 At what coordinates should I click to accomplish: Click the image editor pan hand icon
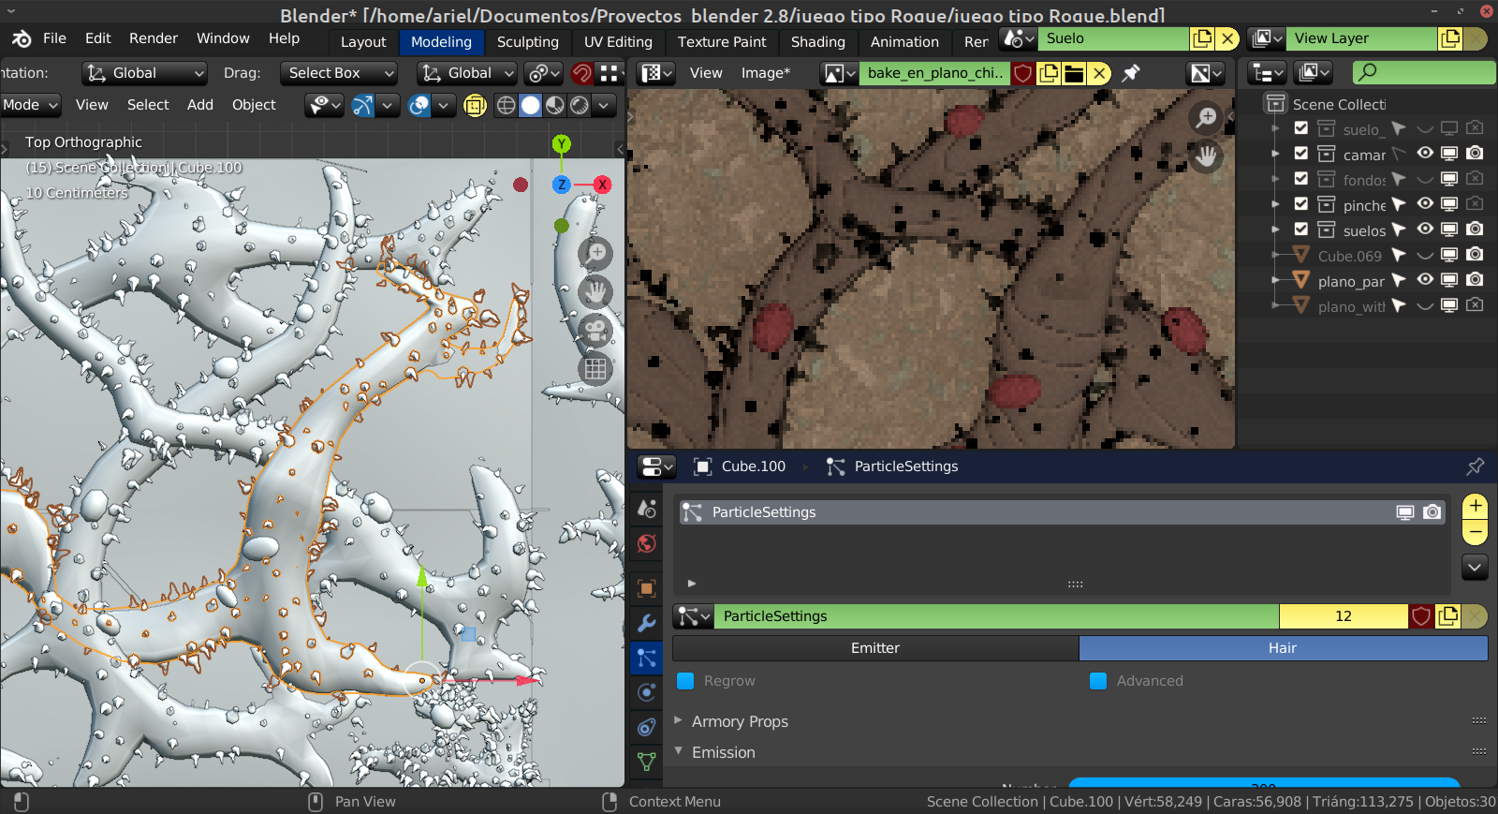coord(1206,155)
